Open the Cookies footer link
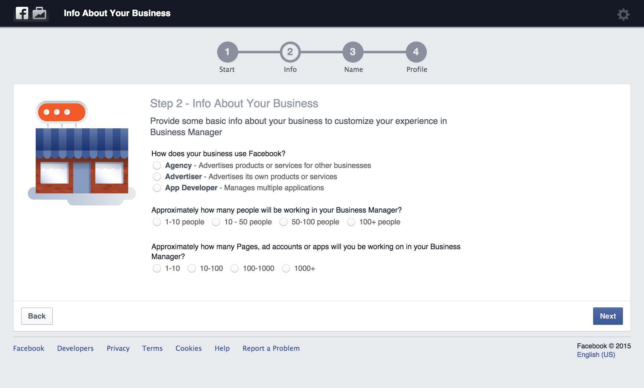Viewport: 644px width, 388px height. [189, 348]
